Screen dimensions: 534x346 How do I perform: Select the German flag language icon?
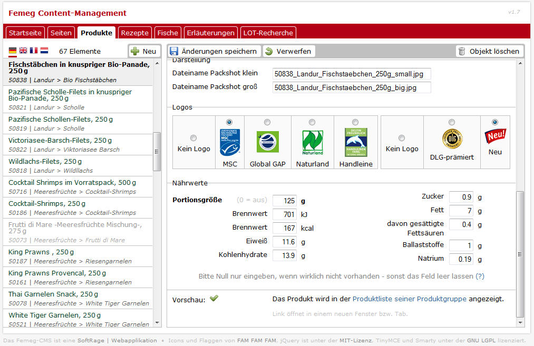13,51
